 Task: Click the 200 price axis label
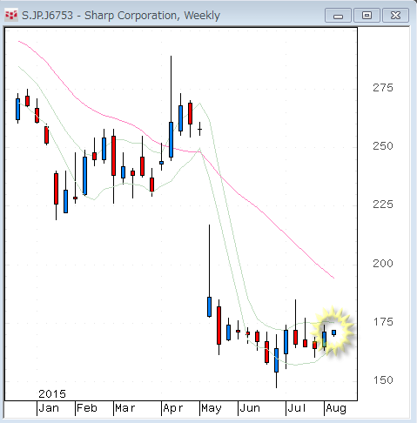tap(383, 264)
